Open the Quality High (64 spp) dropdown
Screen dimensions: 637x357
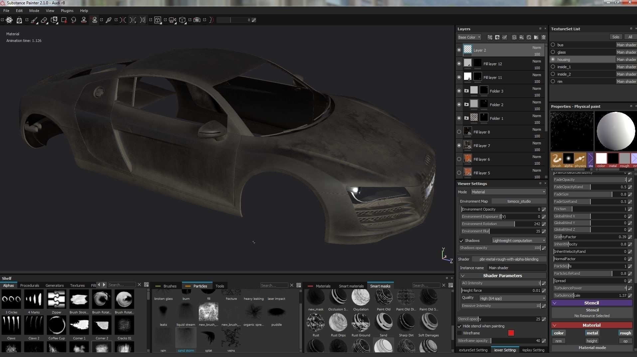(x=512, y=298)
